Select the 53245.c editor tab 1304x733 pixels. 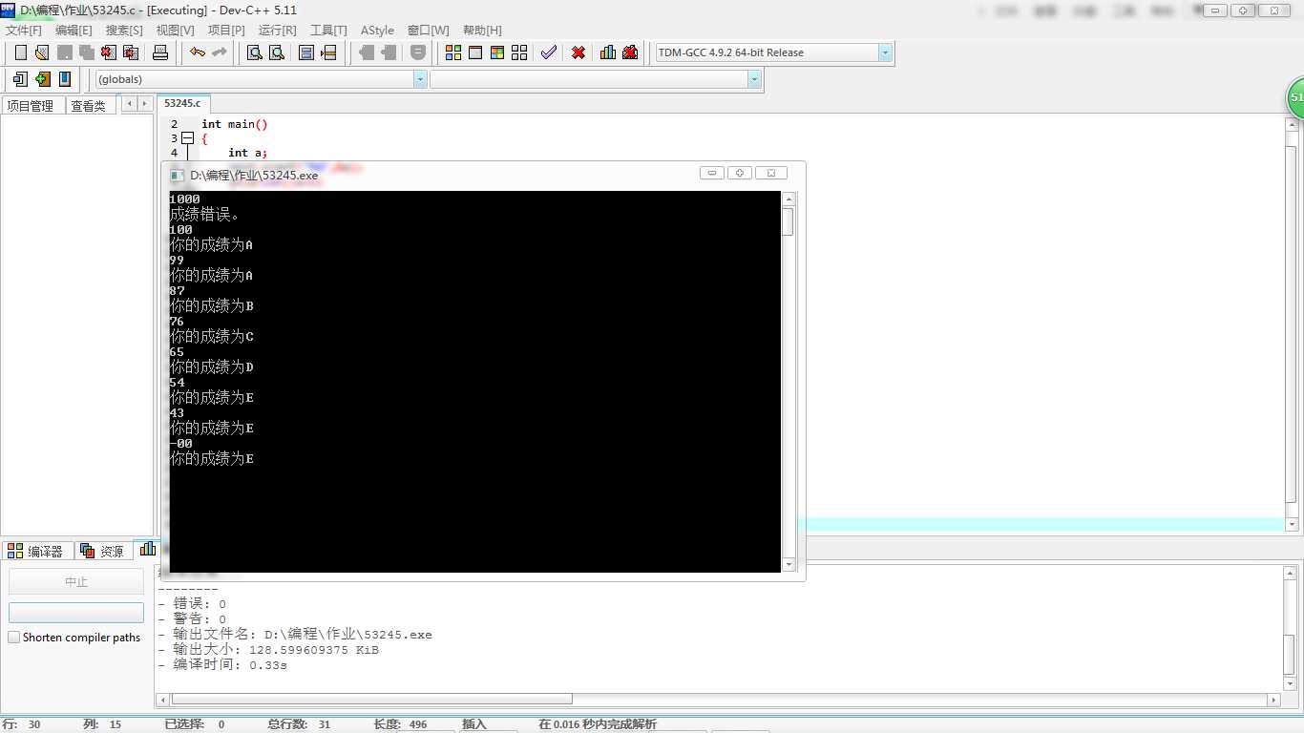pos(182,103)
